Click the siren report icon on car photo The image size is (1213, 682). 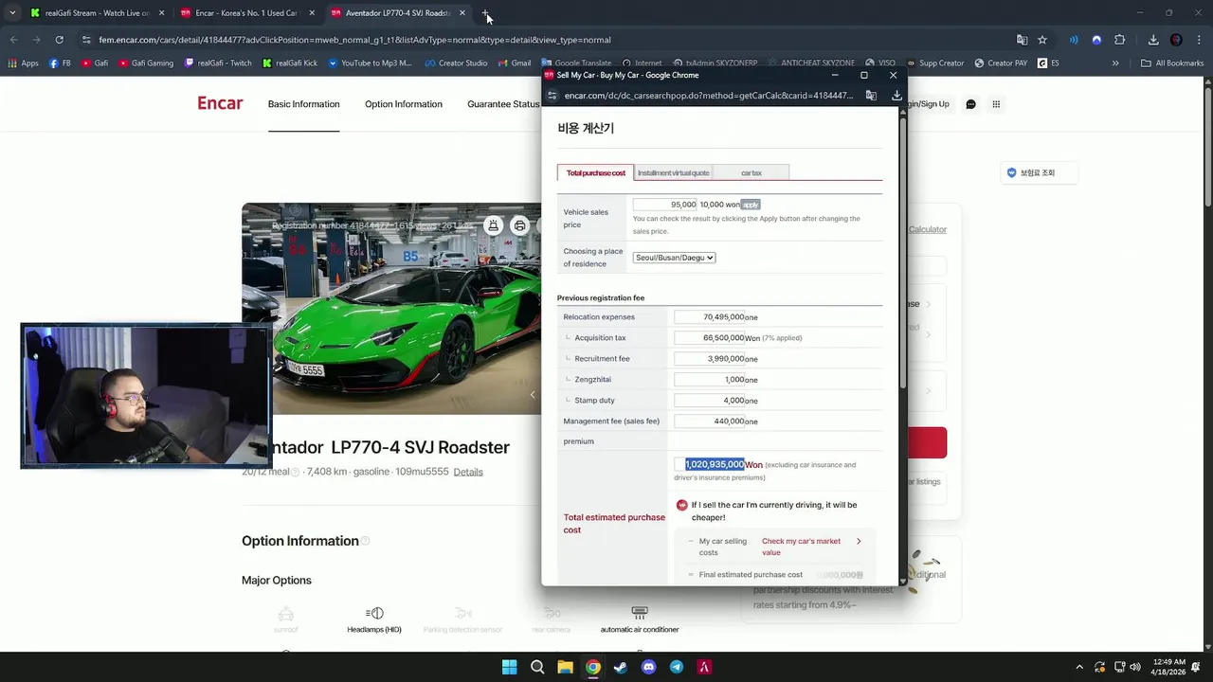tap(494, 225)
